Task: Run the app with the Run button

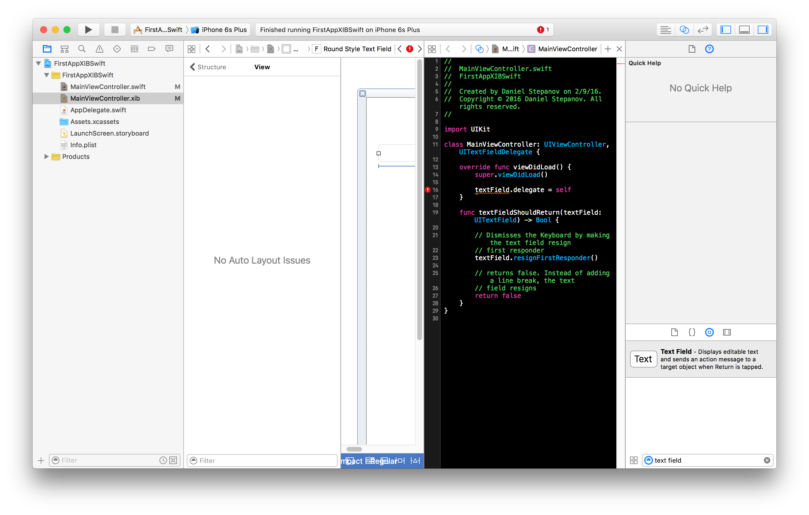Action: pos(88,30)
